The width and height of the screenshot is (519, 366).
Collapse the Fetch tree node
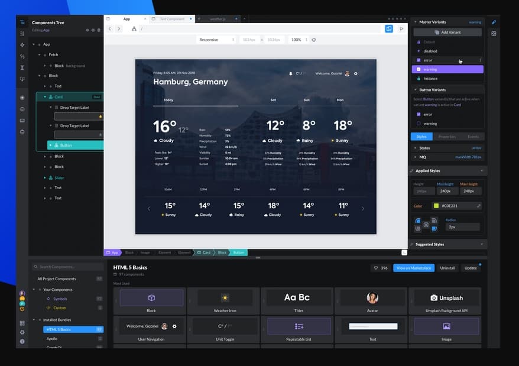(x=39, y=54)
